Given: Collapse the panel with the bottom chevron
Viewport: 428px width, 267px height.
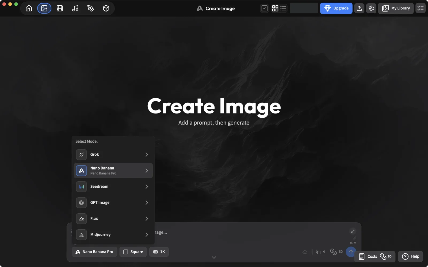Looking at the screenshot, I should tap(214, 257).
